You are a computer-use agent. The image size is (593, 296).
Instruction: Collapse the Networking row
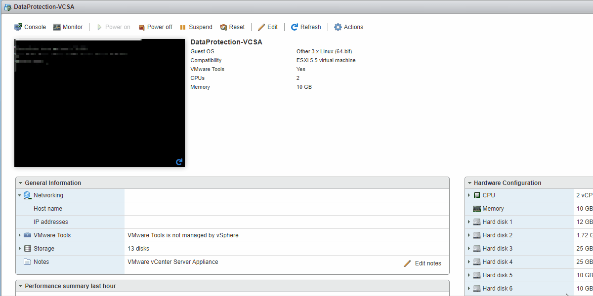click(20, 195)
